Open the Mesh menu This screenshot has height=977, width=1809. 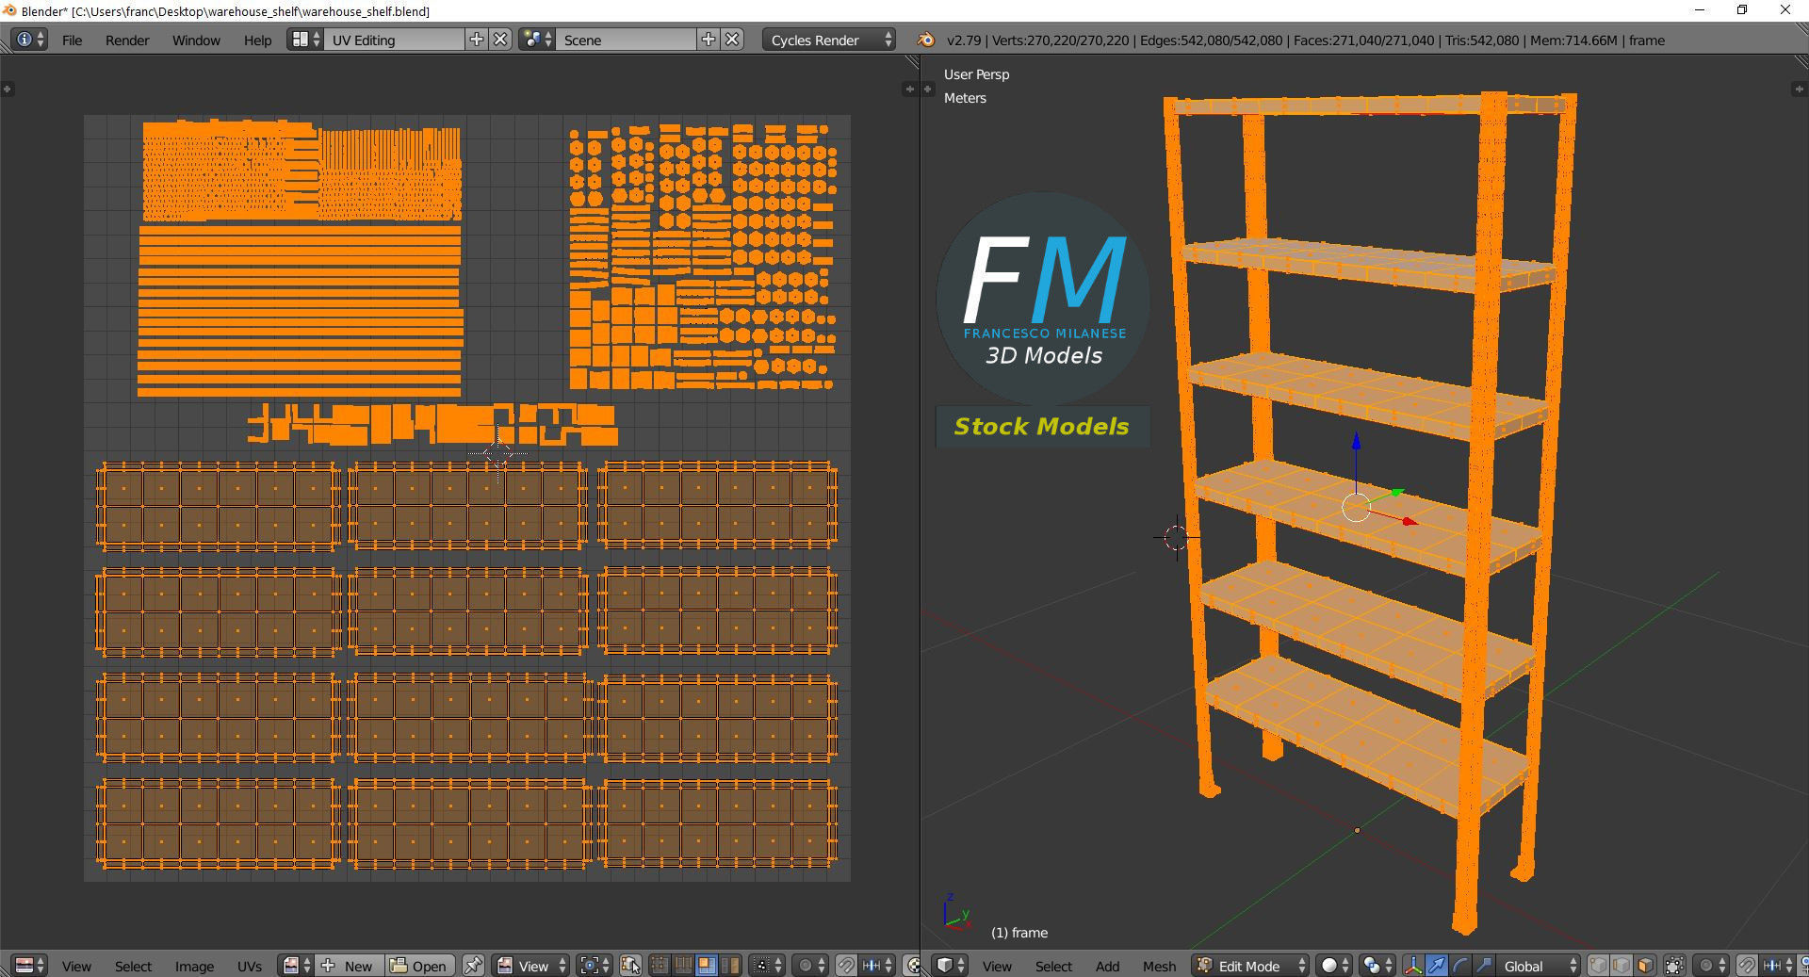(1159, 966)
